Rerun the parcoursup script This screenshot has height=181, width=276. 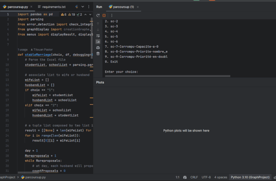98,15
